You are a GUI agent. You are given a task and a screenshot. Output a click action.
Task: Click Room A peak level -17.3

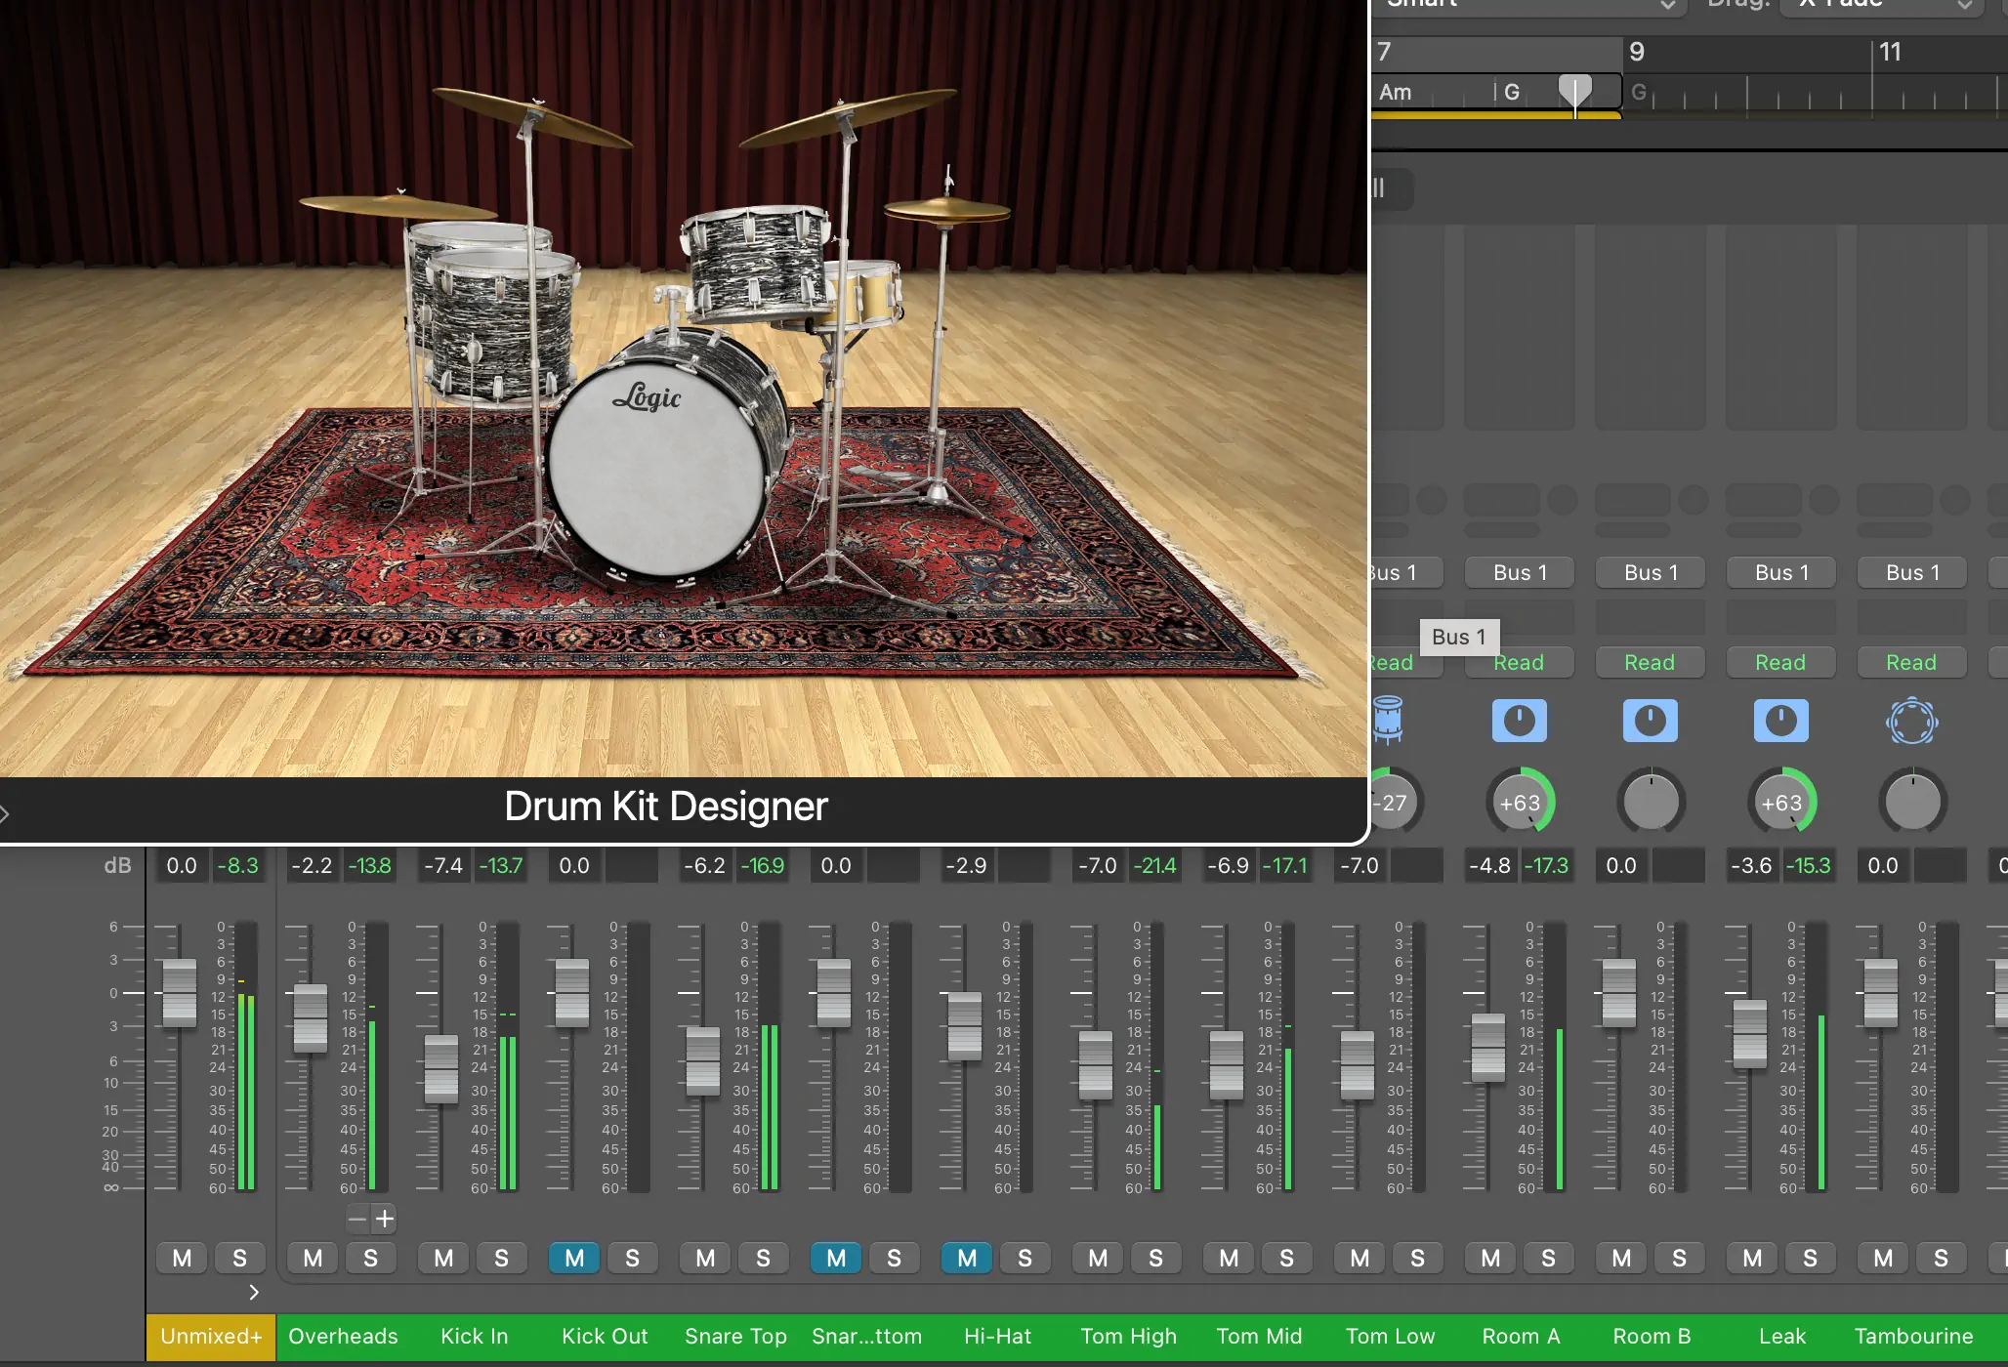(x=1546, y=866)
